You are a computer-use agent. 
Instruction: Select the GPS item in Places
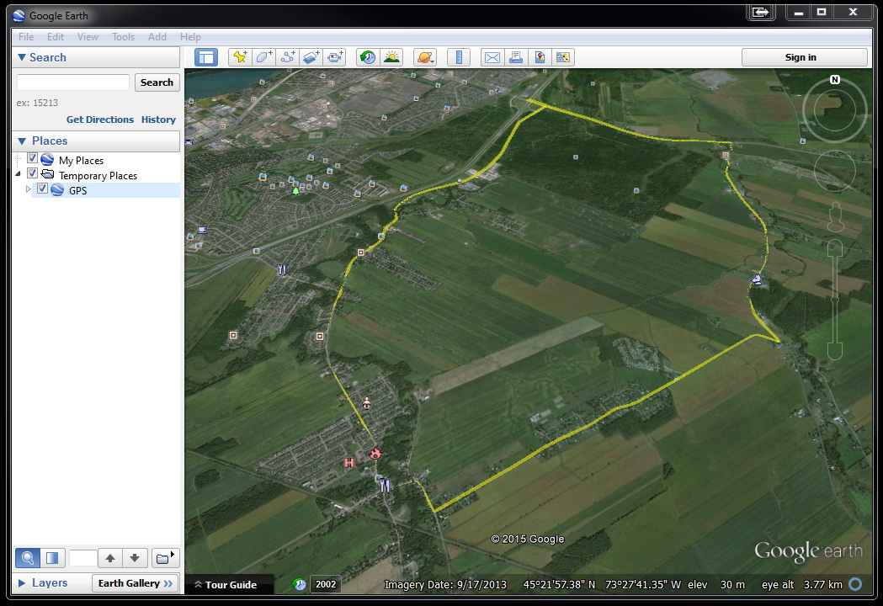click(77, 190)
